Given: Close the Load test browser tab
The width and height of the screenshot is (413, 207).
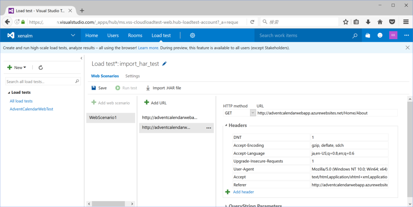Looking at the screenshot, I should pyautogui.click(x=70, y=10).
